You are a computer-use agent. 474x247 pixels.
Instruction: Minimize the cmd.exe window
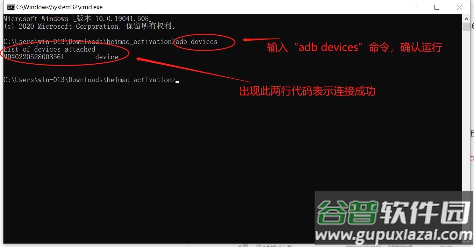click(414, 7)
